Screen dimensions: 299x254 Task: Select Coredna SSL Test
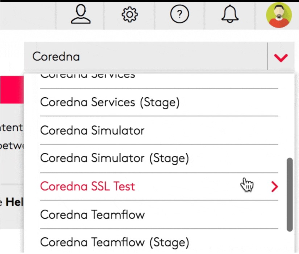click(159, 186)
